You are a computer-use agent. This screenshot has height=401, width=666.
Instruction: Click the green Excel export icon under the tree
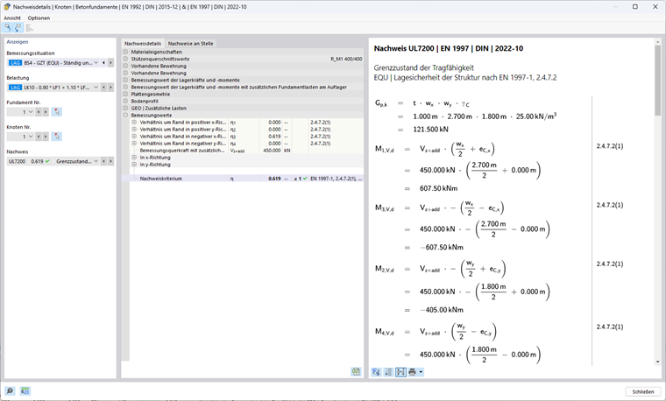tap(356, 372)
